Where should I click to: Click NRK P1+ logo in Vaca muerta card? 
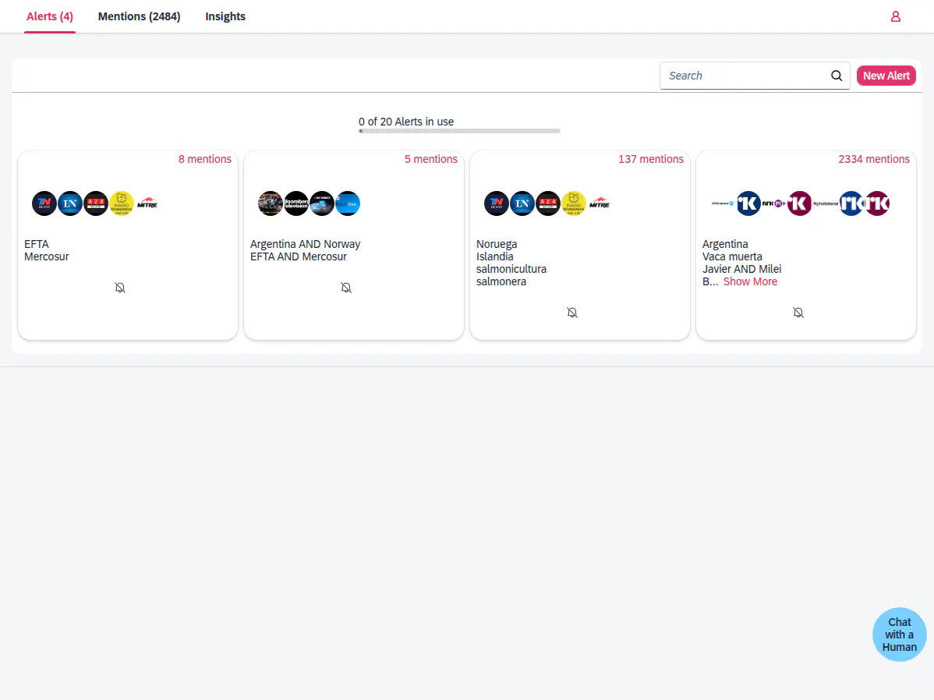pos(774,203)
